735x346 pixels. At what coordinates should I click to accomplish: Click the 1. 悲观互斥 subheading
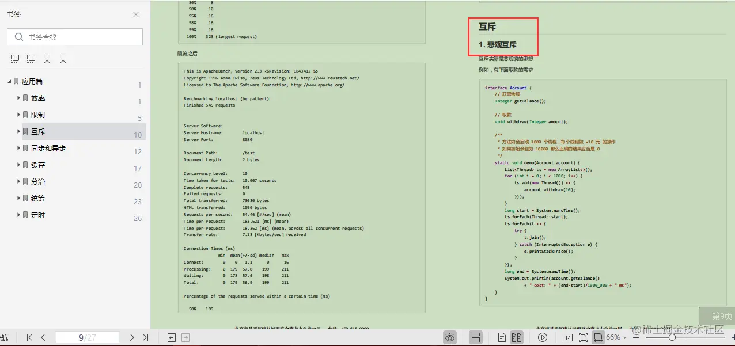click(498, 45)
